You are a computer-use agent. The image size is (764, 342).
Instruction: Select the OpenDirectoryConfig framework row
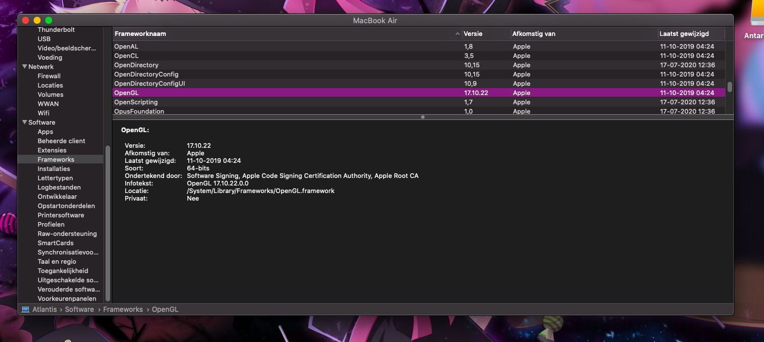click(419, 74)
